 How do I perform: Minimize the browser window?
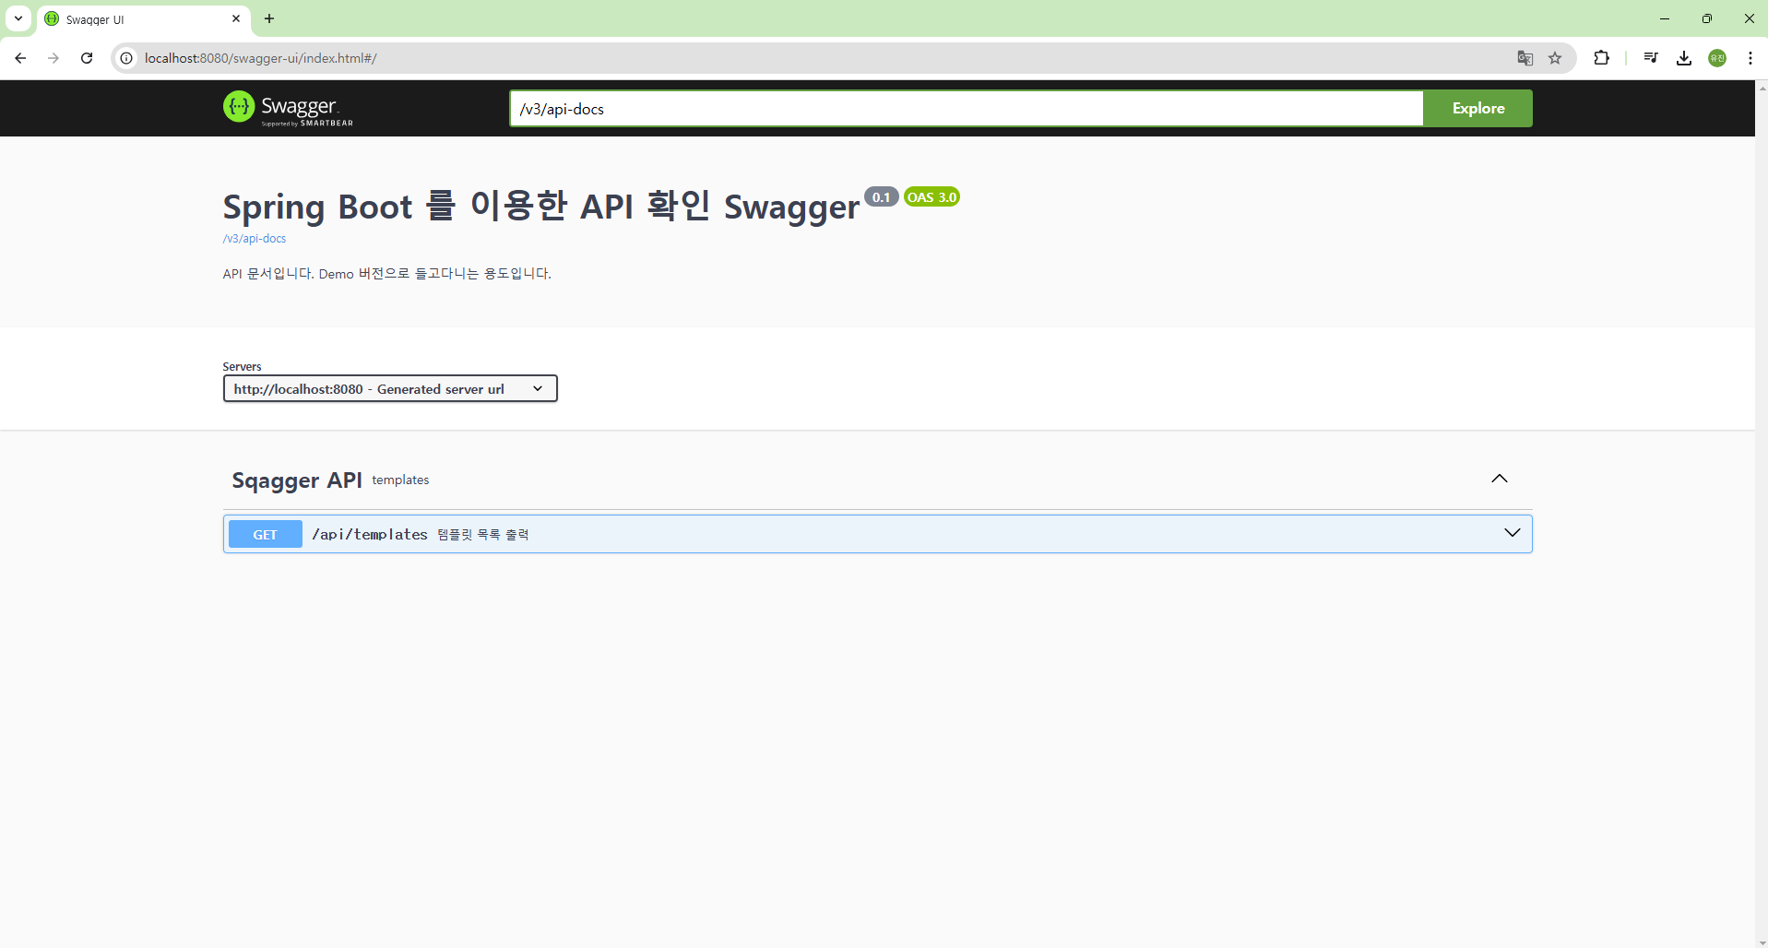click(1665, 18)
